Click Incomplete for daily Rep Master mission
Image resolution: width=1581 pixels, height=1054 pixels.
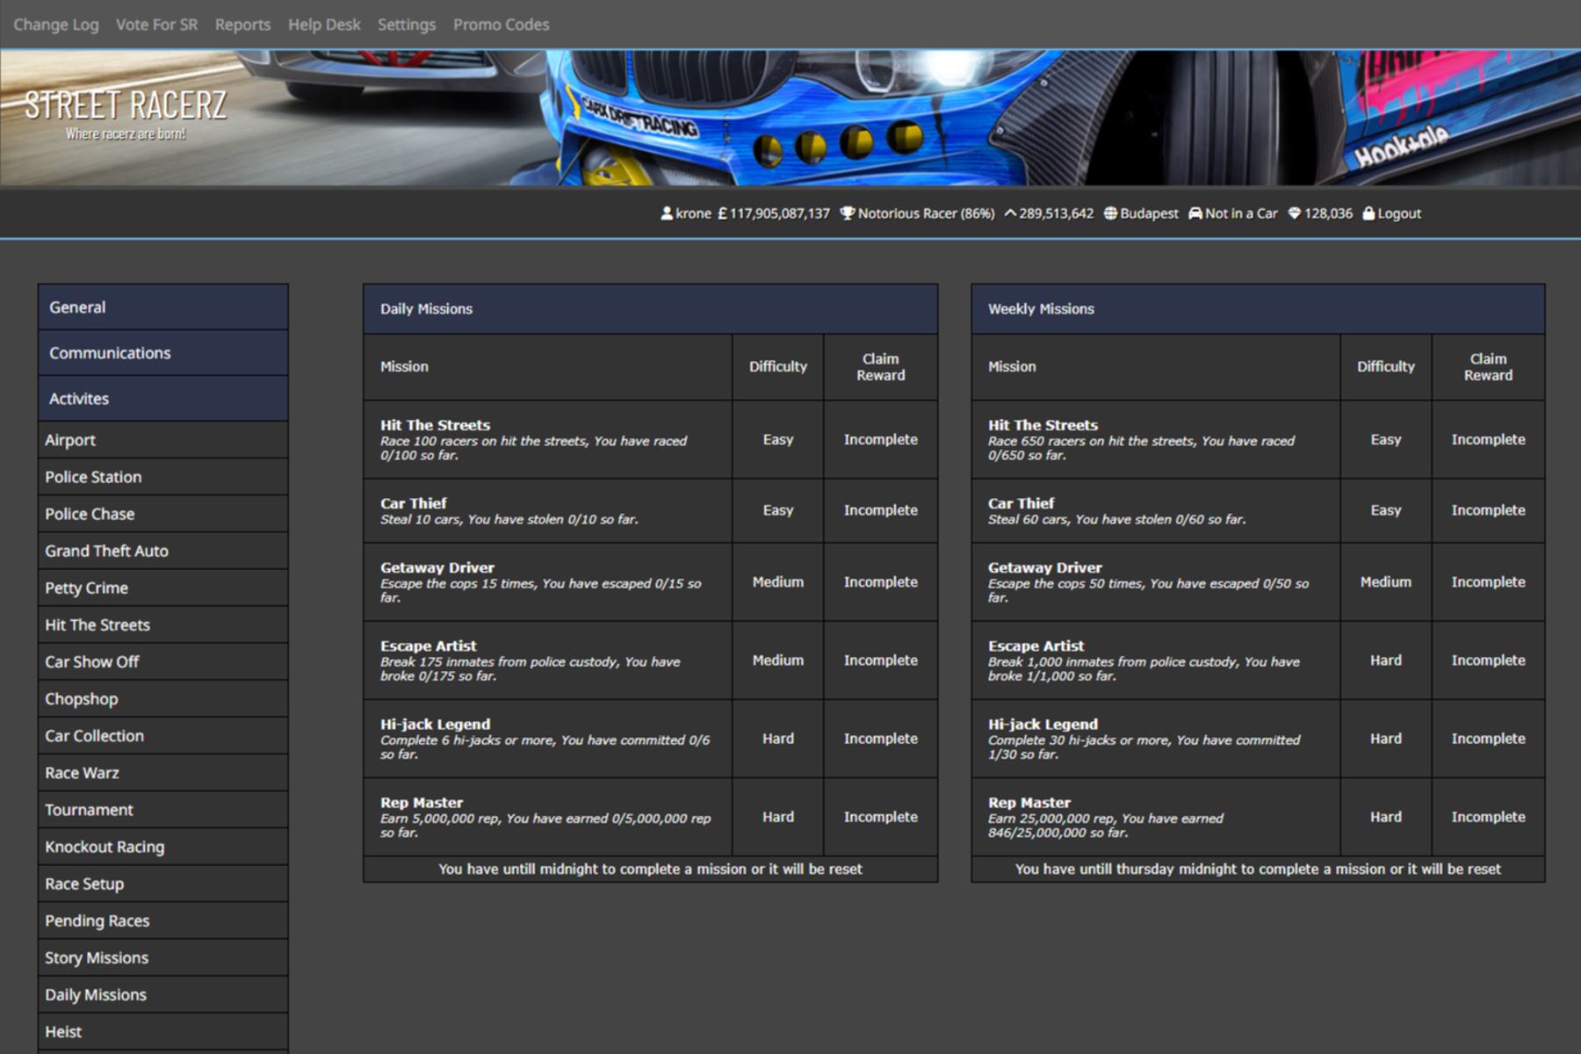[880, 817]
